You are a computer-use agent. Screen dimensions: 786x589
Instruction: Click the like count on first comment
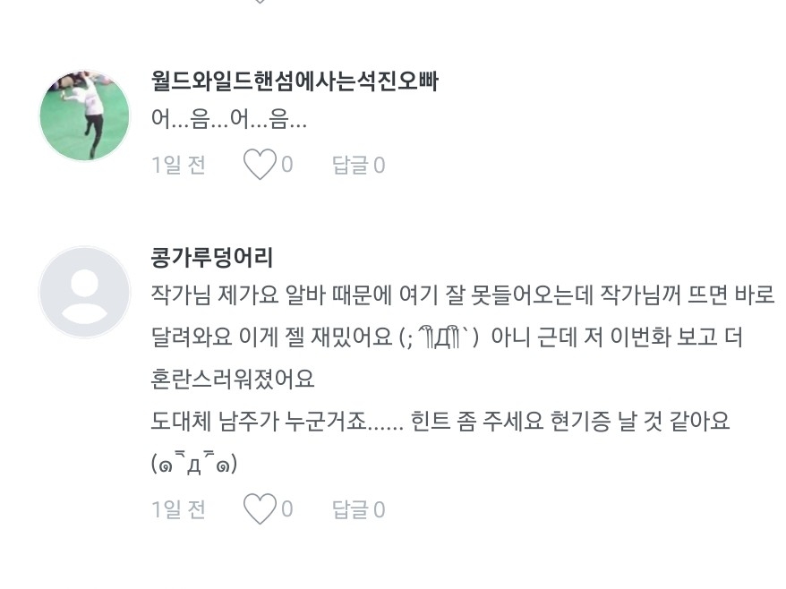point(287,165)
